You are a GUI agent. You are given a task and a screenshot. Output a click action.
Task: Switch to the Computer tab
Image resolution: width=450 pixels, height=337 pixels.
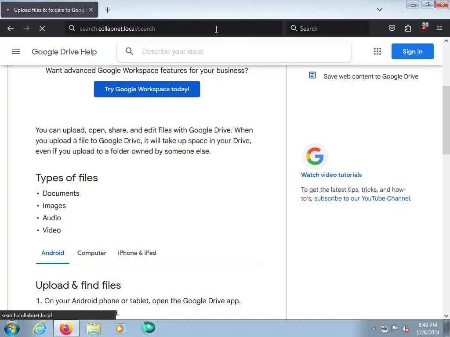pyautogui.click(x=91, y=253)
